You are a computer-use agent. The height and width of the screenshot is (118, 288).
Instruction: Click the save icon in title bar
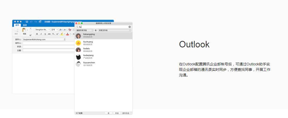(27, 22)
